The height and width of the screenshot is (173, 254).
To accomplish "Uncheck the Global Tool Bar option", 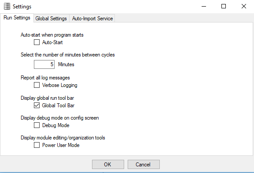I will (37, 105).
